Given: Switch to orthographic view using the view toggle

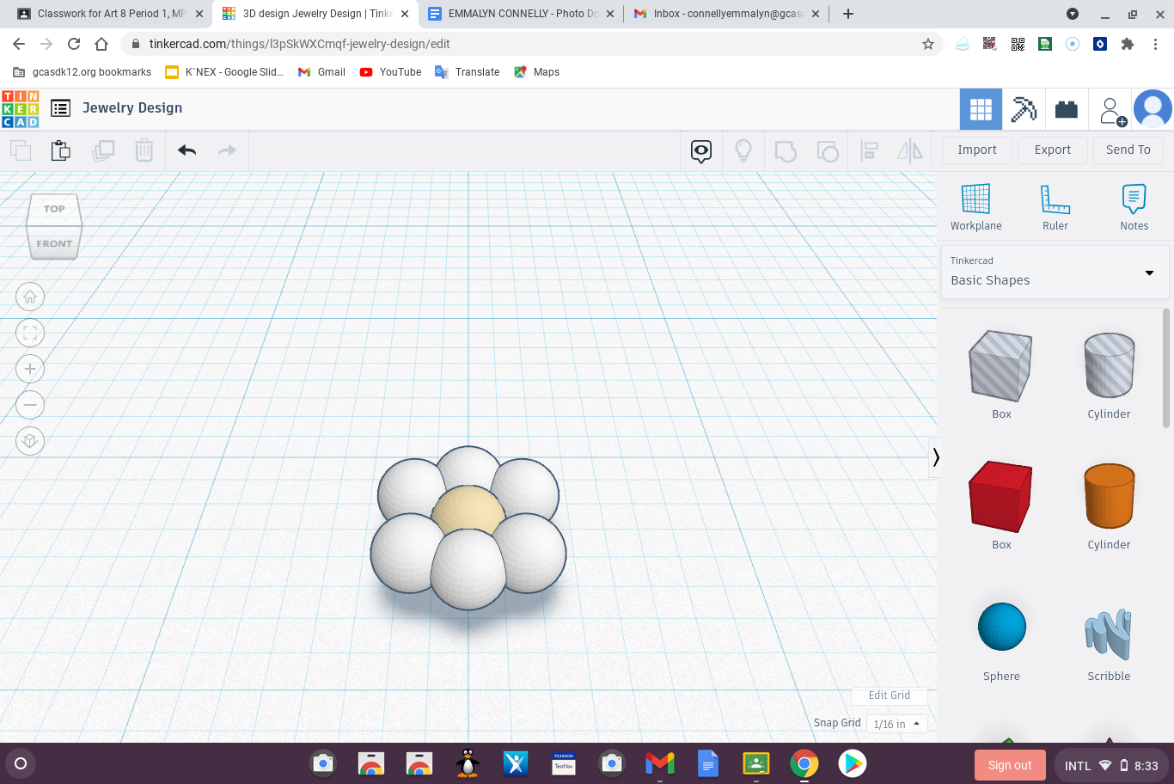Looking at the screenshot, I should coord(29,440).
